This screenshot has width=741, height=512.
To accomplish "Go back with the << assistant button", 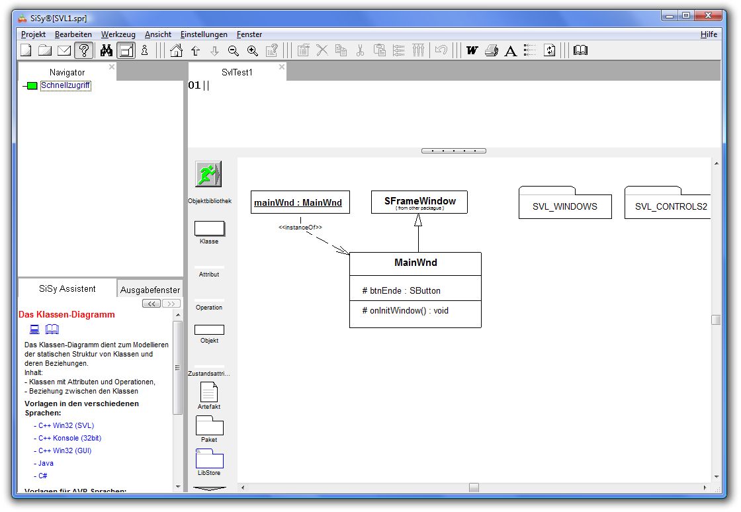I will [x=152, y=304].
